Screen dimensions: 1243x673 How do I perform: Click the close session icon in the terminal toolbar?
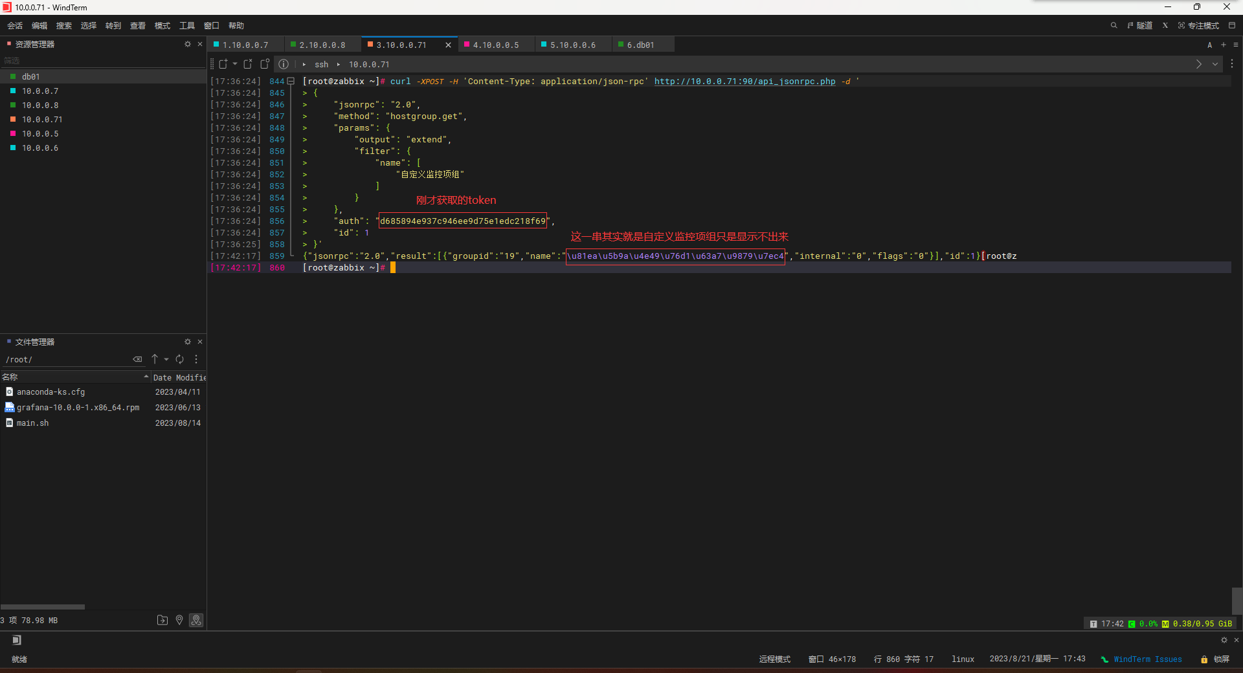click(248, 64)
